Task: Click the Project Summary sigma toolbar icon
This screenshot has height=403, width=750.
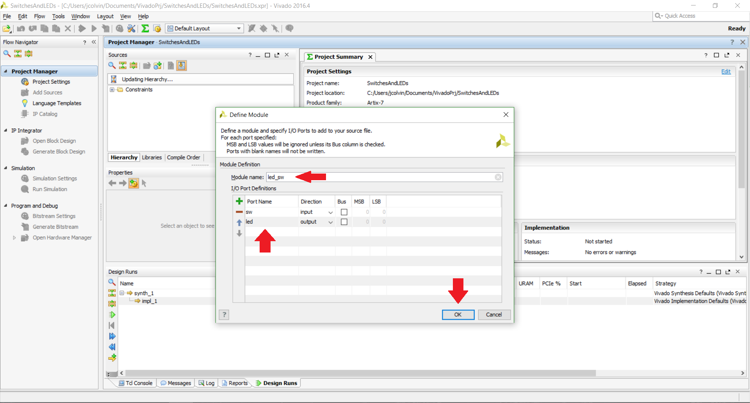Action: click(x=145, y=29)
